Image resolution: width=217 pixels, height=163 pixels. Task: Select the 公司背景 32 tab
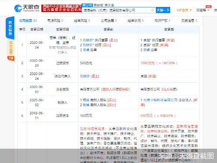tap(28, 20)
